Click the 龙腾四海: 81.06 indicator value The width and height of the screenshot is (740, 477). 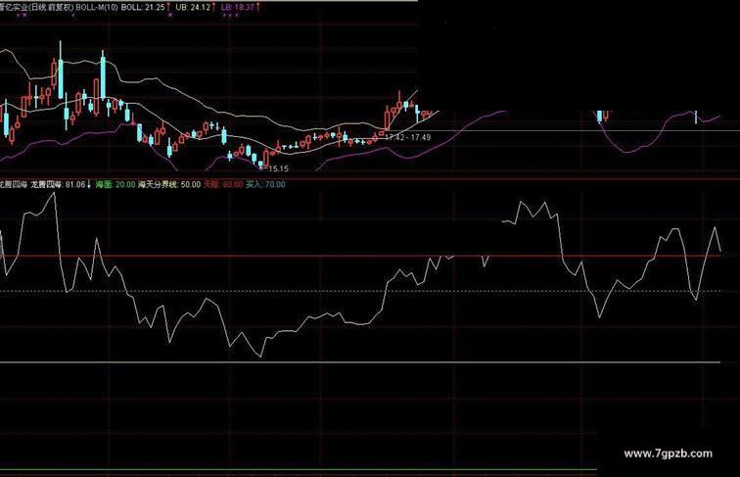coord(58,184)
